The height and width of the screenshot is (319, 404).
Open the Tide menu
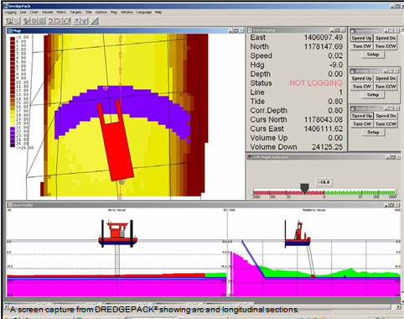coord(88,13)
